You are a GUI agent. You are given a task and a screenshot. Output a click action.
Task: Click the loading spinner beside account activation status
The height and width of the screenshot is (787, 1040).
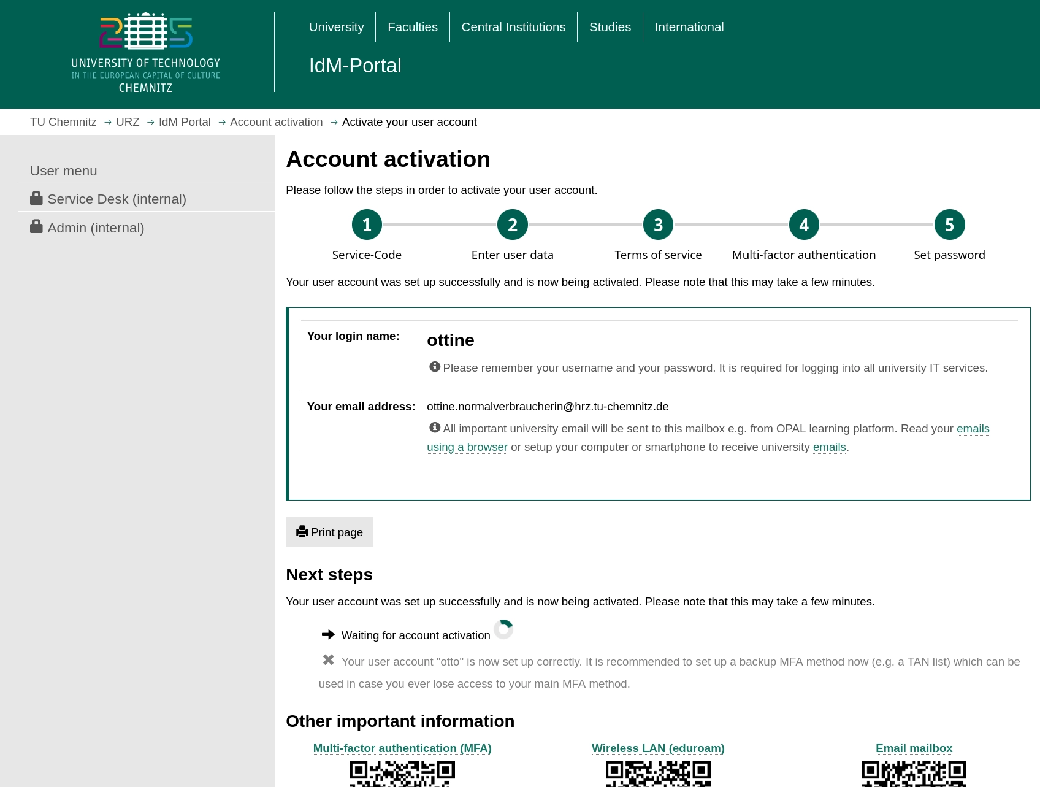(x=503, y=629)
